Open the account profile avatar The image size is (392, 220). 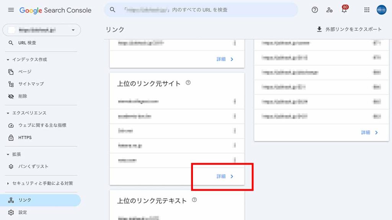382,10
